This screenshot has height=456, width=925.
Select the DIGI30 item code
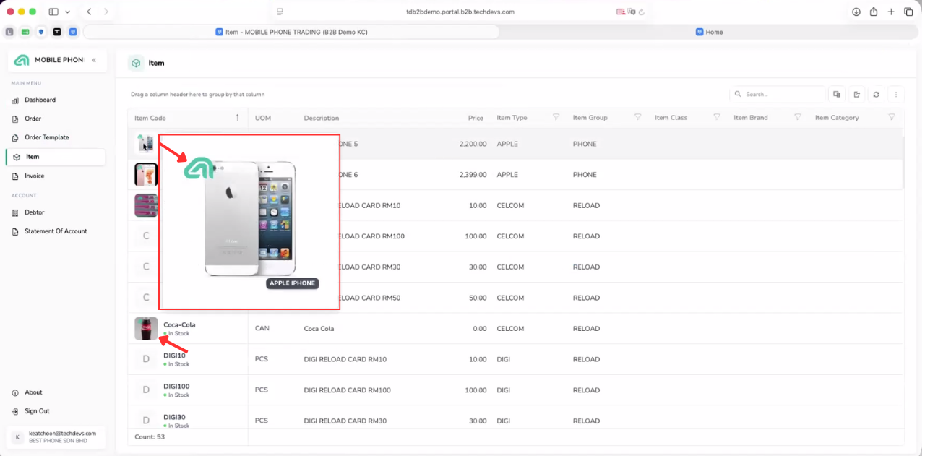pos(175,417)
